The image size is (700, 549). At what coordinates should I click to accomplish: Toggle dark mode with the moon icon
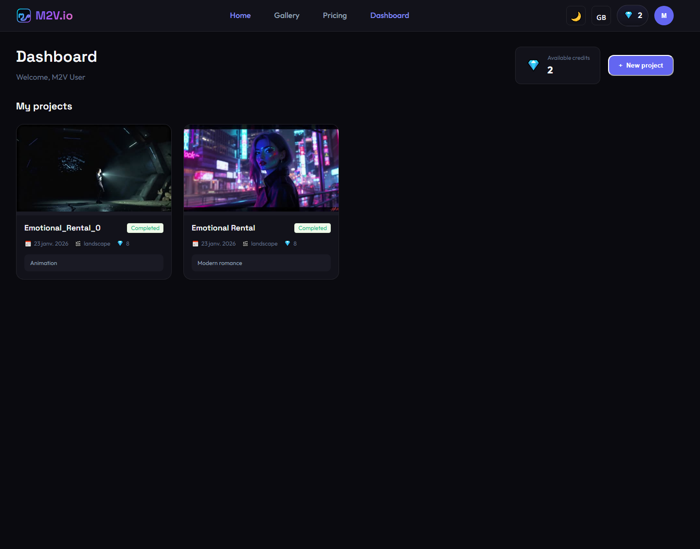pyautogui.click(x=575, y=15)
